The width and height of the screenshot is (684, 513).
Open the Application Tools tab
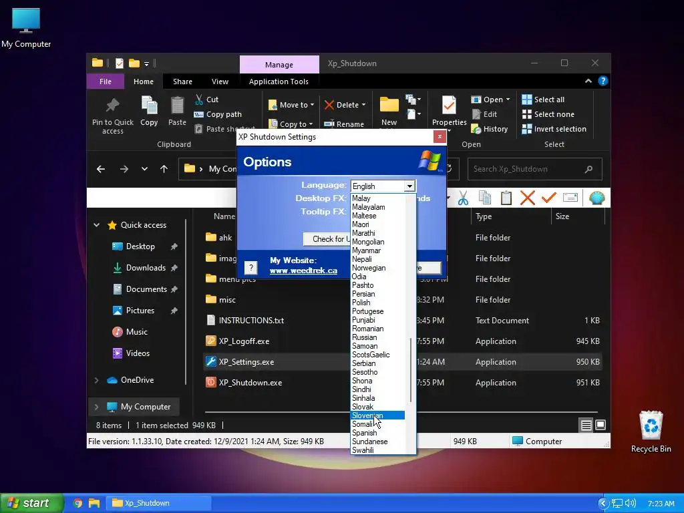[279, 81]
